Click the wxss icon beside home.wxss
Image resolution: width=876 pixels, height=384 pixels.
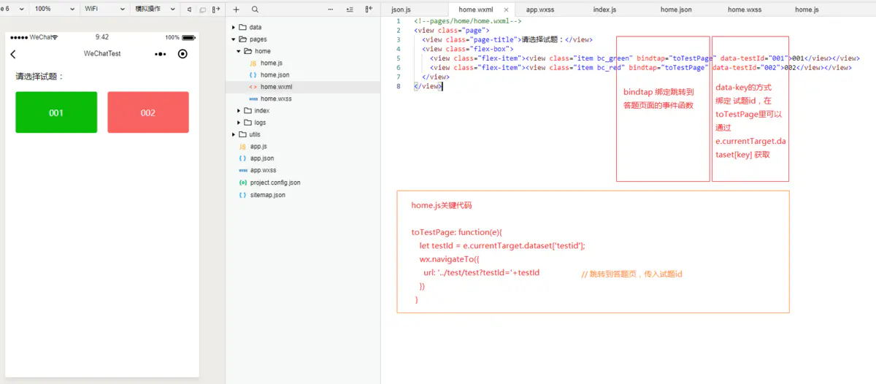[253, 99]
